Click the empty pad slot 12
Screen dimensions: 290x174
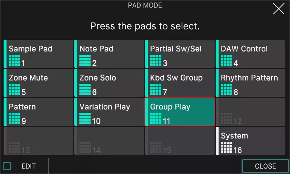point(250,112)
